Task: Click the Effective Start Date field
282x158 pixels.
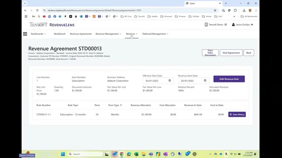Action: click(x=158, y=81)
